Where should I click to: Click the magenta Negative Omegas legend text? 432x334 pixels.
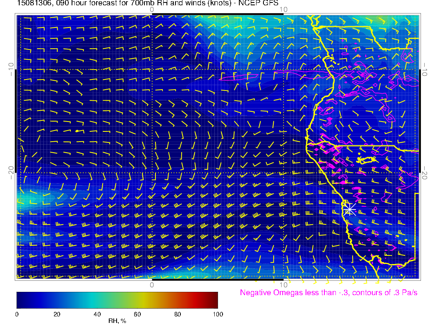(x=328, y=293)
